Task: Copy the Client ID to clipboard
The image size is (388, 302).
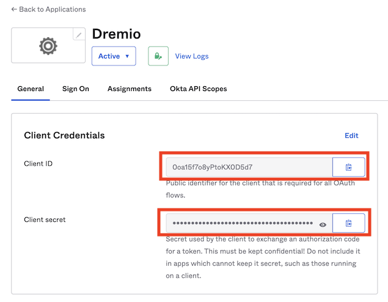Action: point(348,167)
